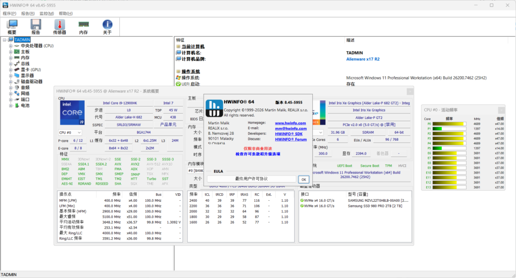The image size is (516, 278).
Task: Open the 关于 about info icon
Action: [x=107, y=25]
